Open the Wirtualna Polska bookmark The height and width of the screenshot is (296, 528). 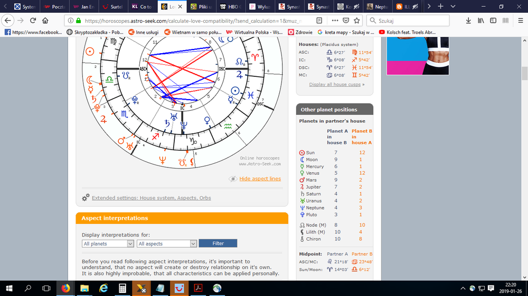(257, 32)
